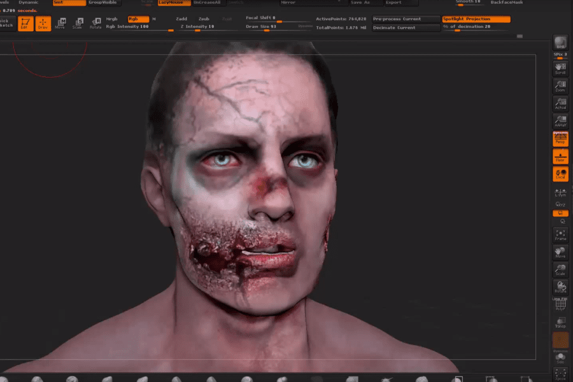The height and width of the screenshot is (382, 573).
Task: Toggle the Smt button
Action: point(69,3)
